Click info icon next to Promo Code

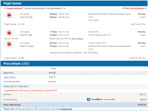coord(15,86)
